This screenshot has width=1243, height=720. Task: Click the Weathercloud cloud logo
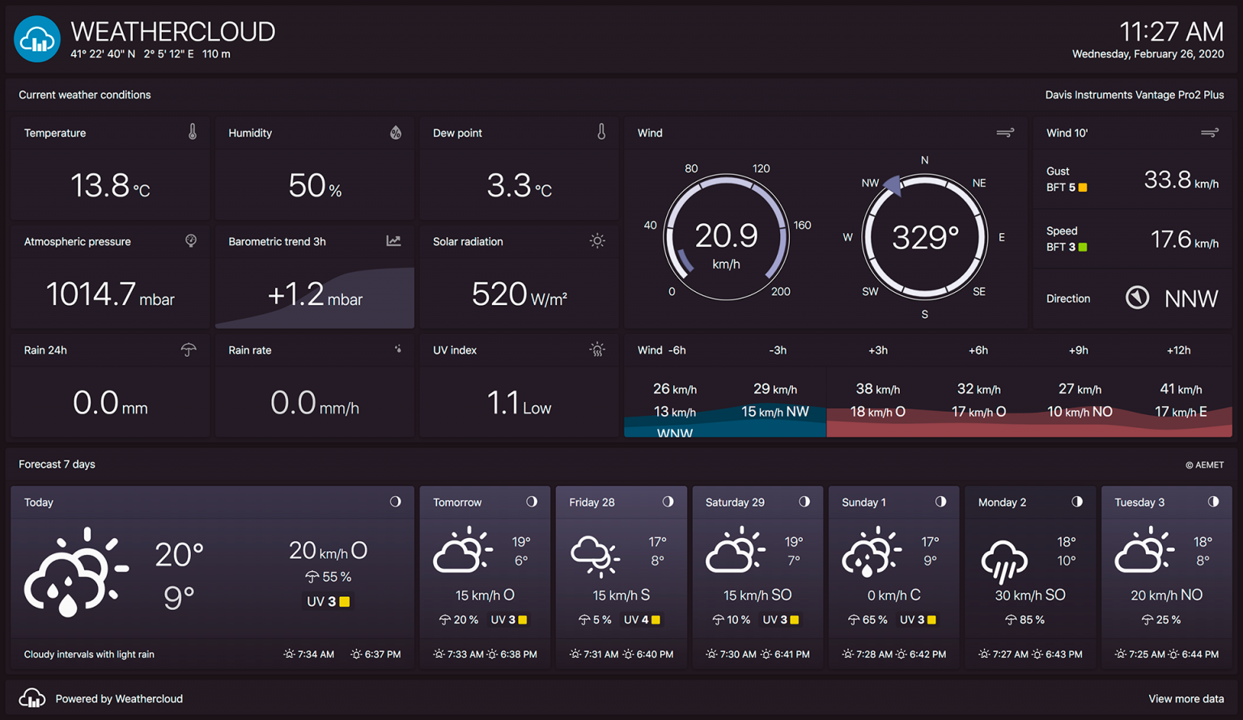(36, 38)
